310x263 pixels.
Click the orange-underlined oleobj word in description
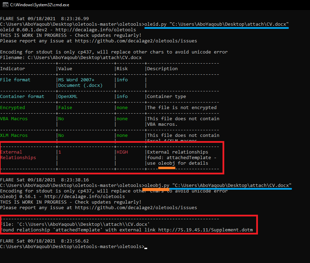(166, 163)
